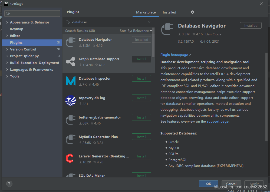This screenshot has width=270, height=192.
Task: Confirm settings with OK button
Action: (x=209, y=184)
